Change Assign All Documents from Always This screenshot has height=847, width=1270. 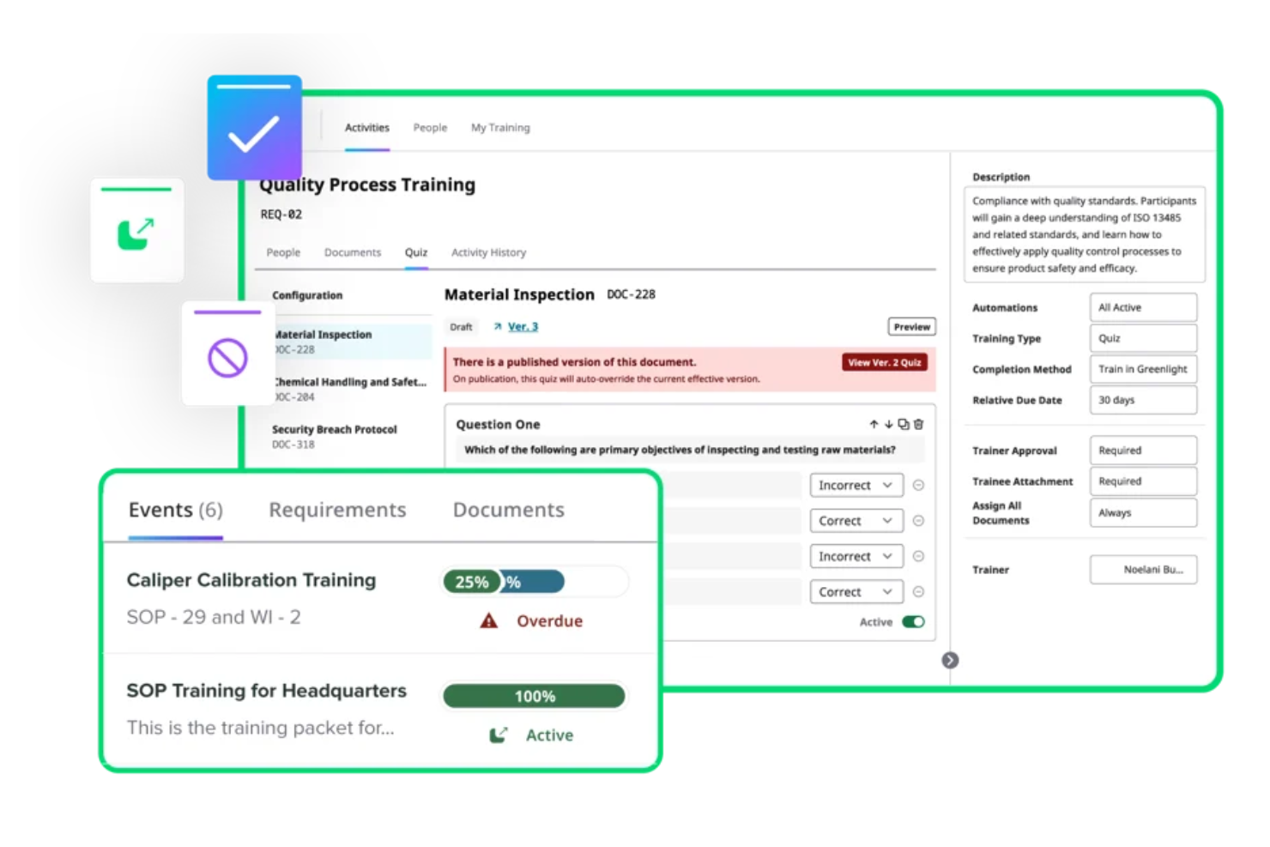pyautogui.click(x=1143, y=512)
